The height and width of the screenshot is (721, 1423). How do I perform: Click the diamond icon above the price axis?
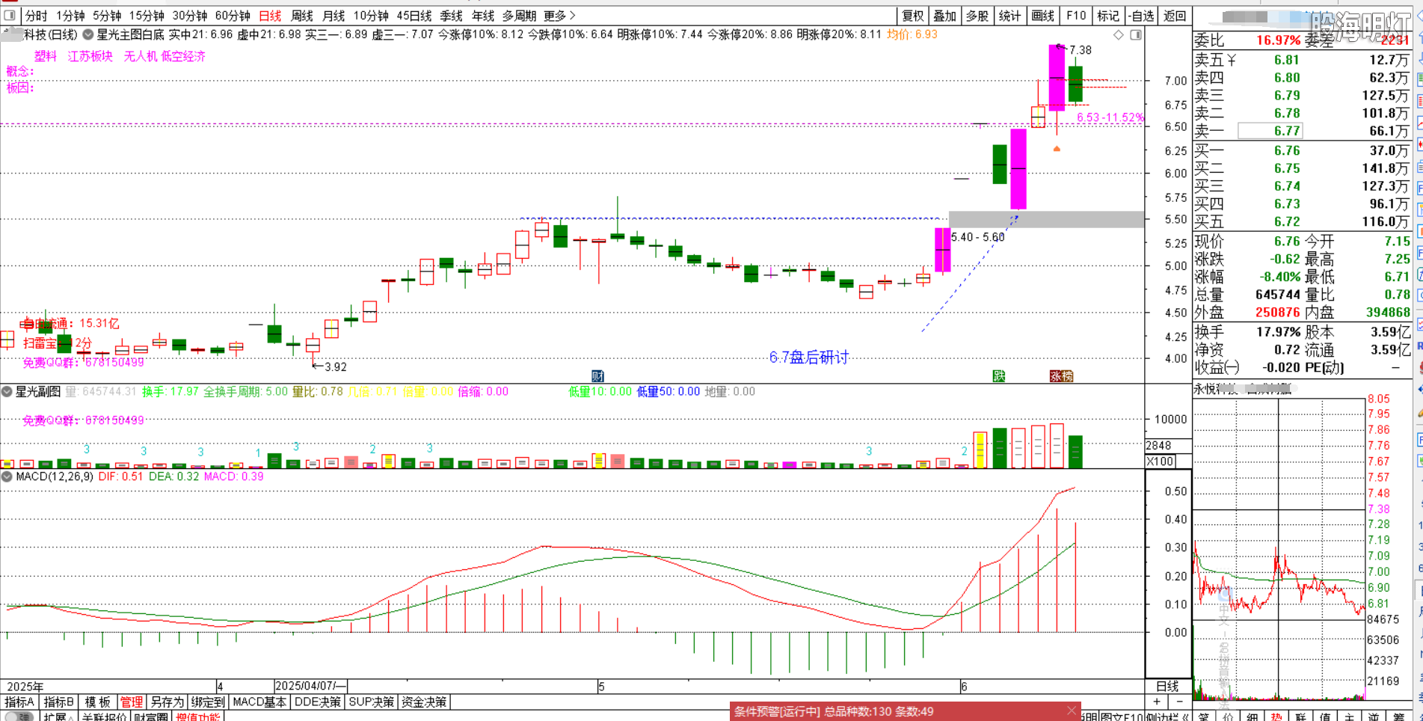1119,35
